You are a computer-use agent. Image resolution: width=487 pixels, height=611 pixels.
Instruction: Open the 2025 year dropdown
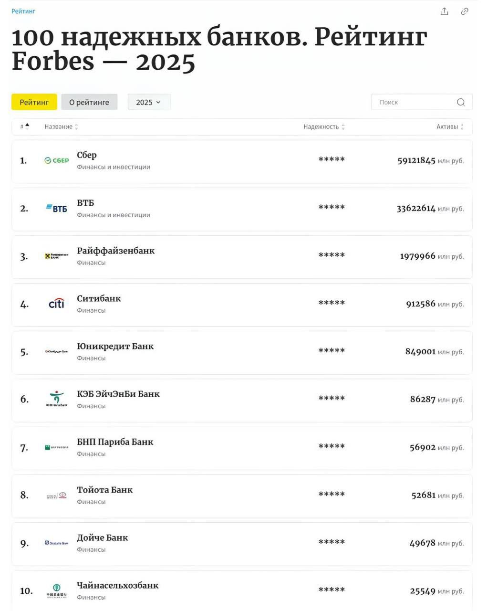[x=149, y=102]
